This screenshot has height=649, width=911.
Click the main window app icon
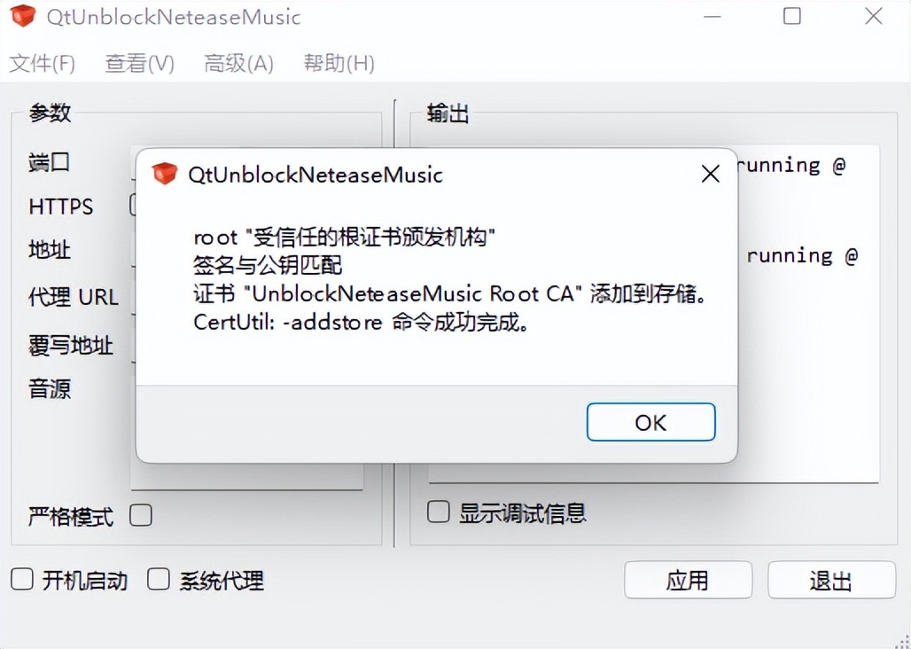click(23, 16)
